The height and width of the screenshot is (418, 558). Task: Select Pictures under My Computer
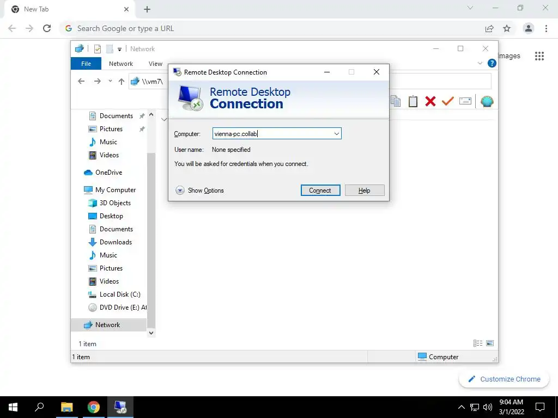click(x=111, y=268)
